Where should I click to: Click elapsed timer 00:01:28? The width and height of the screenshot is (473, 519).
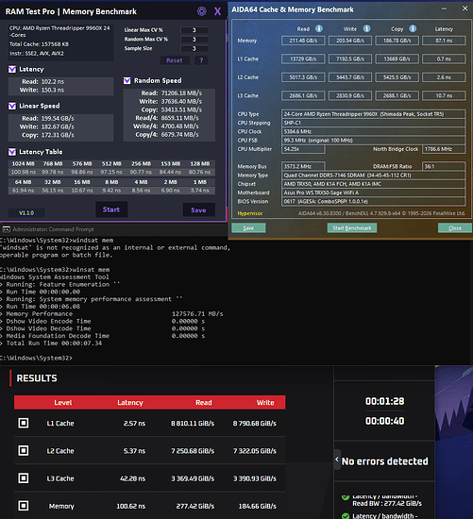pos(384,401)
